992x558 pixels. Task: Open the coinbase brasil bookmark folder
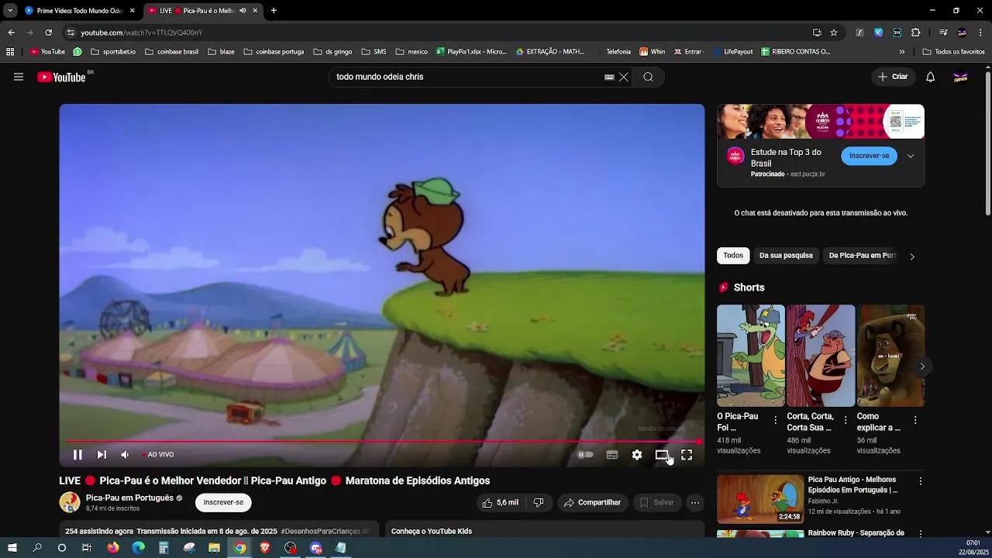click(171, 52)
